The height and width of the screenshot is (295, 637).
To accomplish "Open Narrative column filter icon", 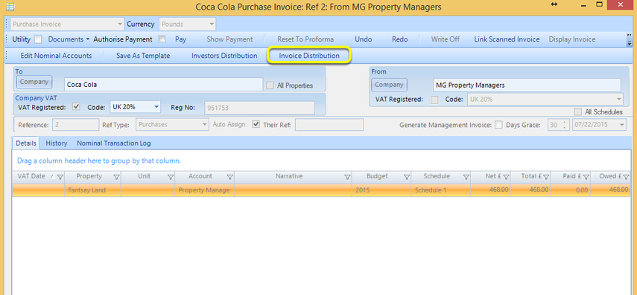I will pyautogui.click(x=347, y=177).
